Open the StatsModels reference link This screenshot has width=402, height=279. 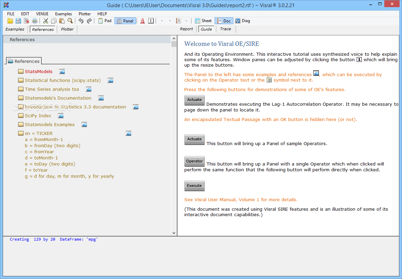pyautogui.click(x=38, y=72)
